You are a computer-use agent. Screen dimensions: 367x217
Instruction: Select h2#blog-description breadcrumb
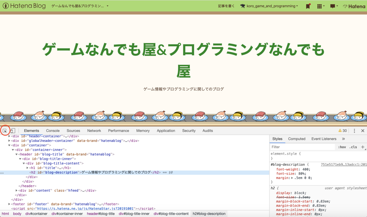[209, 214]
